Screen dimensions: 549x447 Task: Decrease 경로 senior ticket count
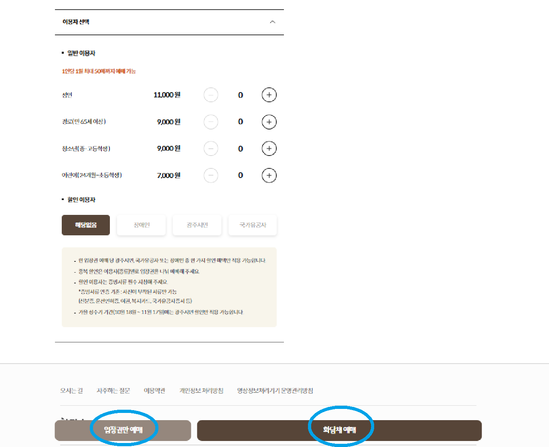(211, 122)
